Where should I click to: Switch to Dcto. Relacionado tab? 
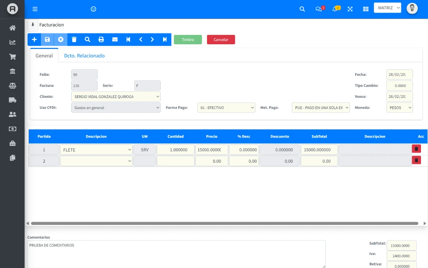coord(84,56)
